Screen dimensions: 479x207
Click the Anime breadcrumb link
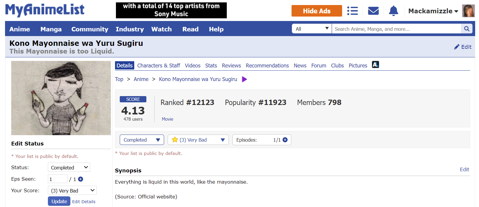(141, 79)
